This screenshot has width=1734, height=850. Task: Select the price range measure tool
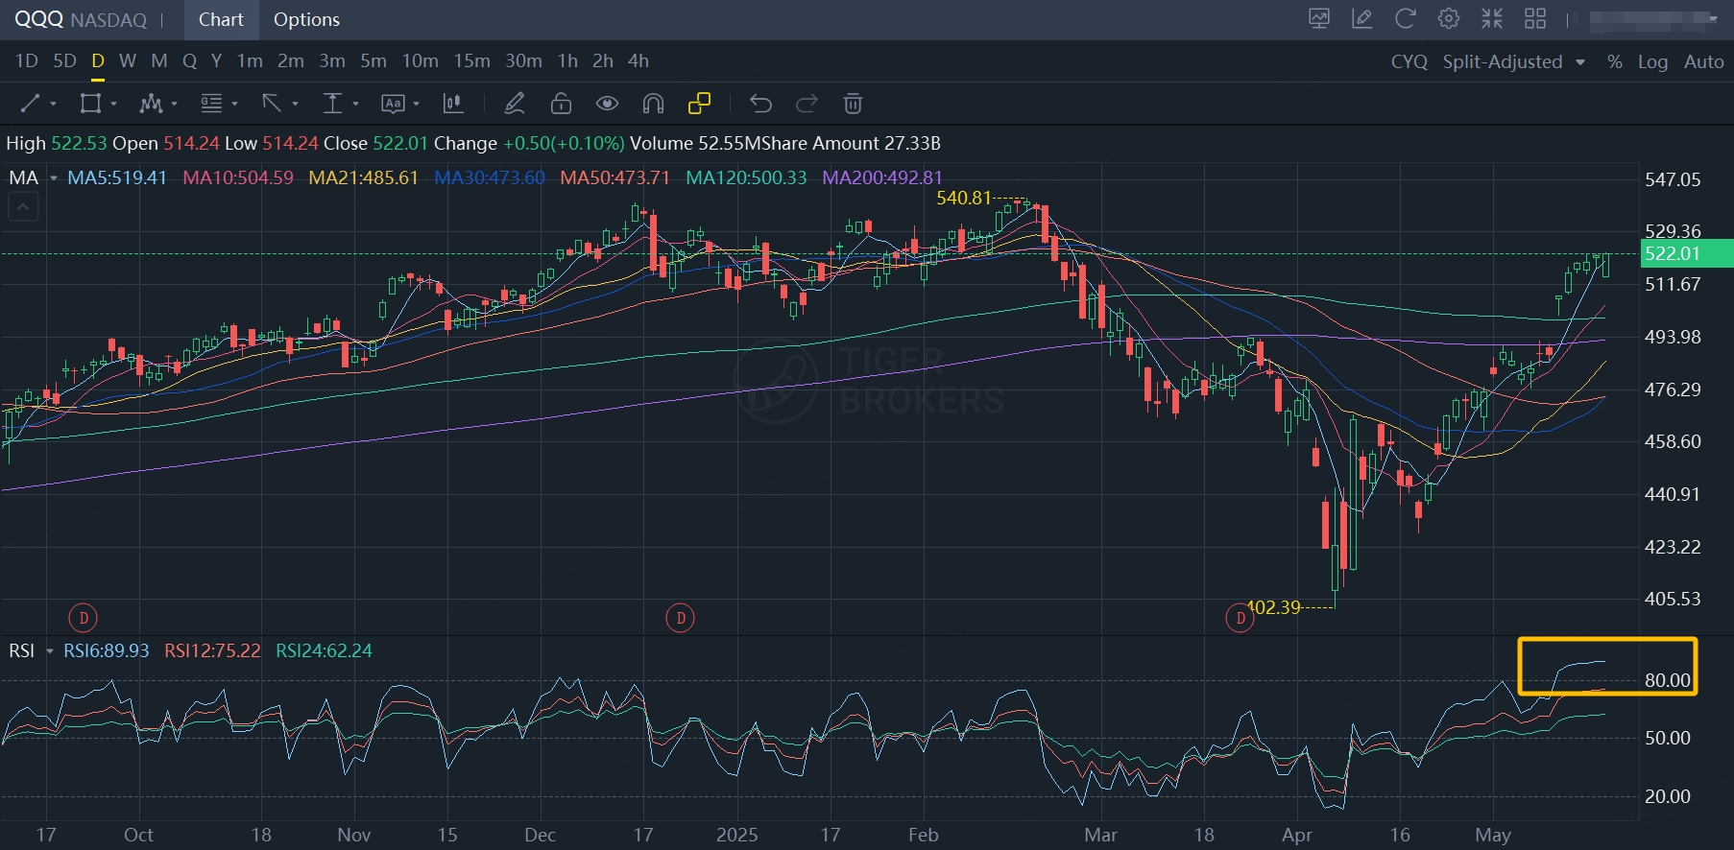pyautogui.click(x=332, y=104)
